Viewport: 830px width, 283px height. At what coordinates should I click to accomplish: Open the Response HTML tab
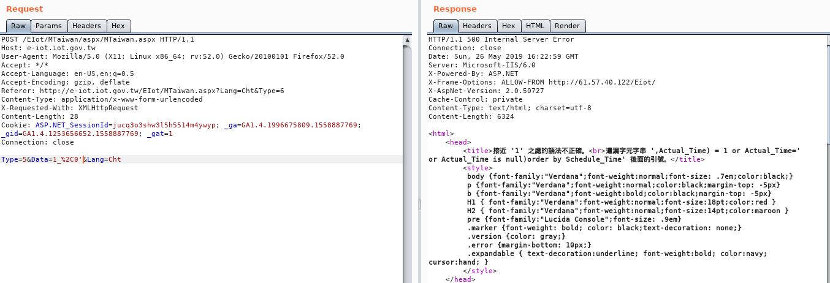point(535,26)
